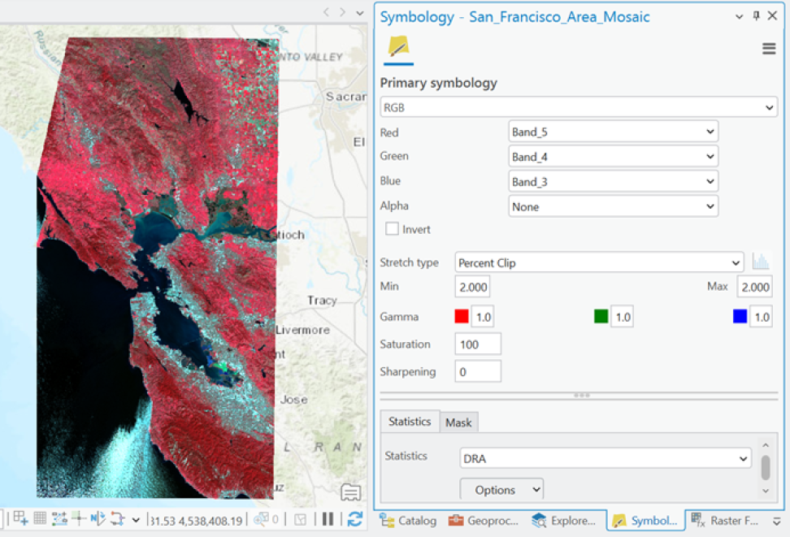Image resolution: width=790 pixels, height=537 pixels.
Task: Switch to the Symbology pane tab
Action: coord(645,521)
